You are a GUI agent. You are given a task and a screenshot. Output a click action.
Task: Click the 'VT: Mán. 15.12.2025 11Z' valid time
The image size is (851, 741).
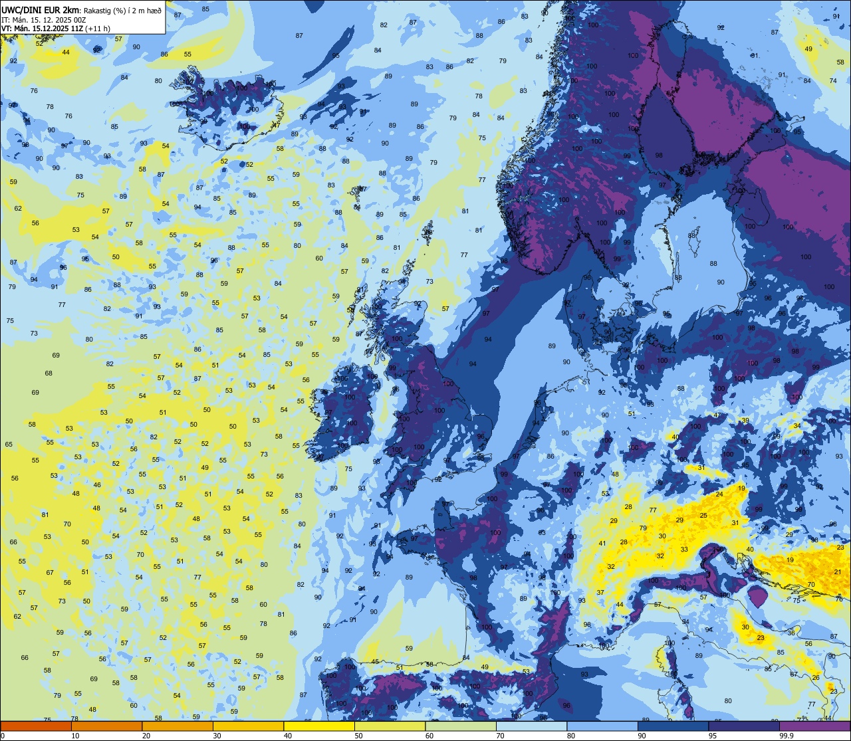pos(41,28)
